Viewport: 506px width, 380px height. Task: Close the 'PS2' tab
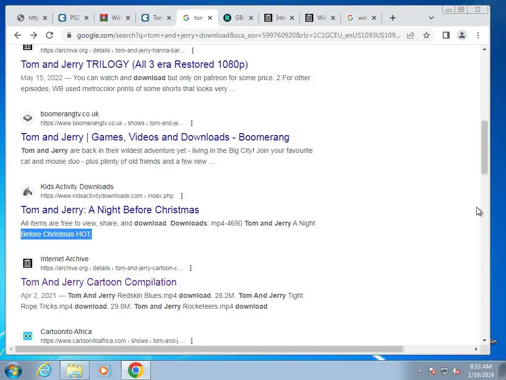tap(86, 18)
